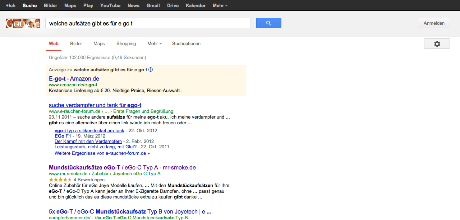Click the ad info circle icon
This screenshot has width=460, height=220.
point(151,70)
